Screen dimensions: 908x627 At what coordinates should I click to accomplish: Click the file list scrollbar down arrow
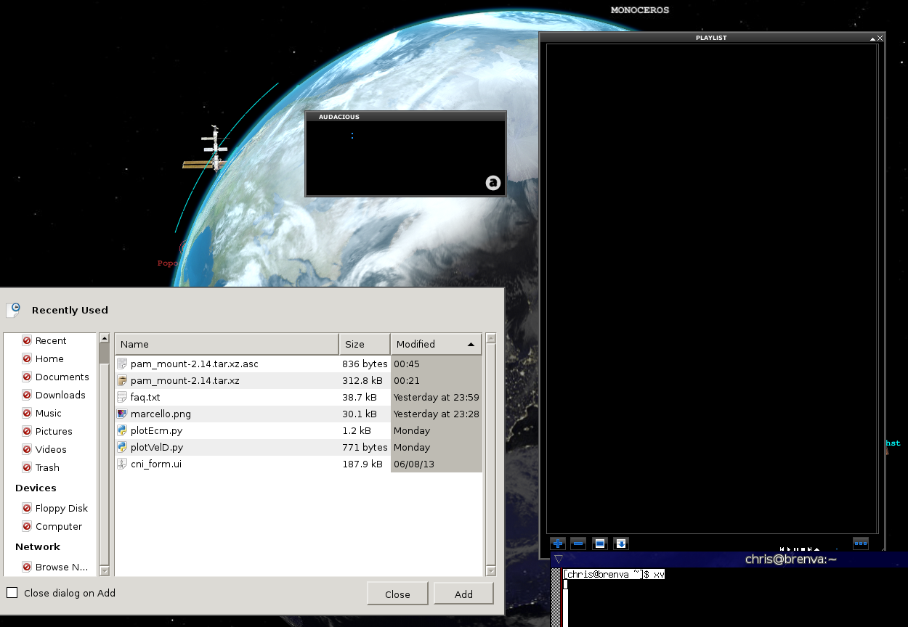[x=490, y=571]
